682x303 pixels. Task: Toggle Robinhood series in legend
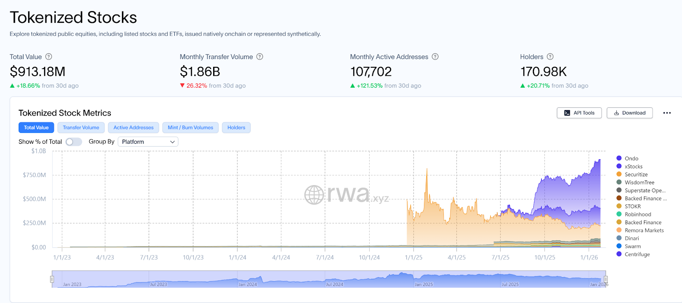click(x=634, y=214)
